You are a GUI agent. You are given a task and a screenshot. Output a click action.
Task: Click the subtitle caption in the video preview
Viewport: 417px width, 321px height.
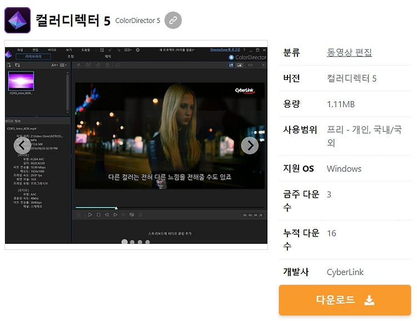170,177
